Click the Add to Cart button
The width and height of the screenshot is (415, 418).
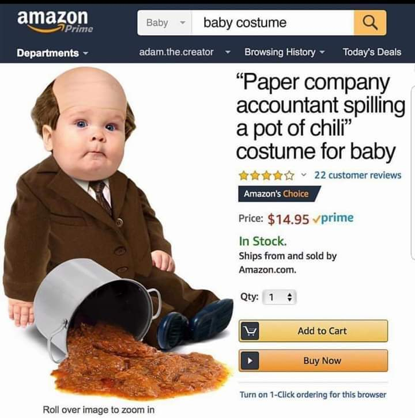tap(314, 331)
